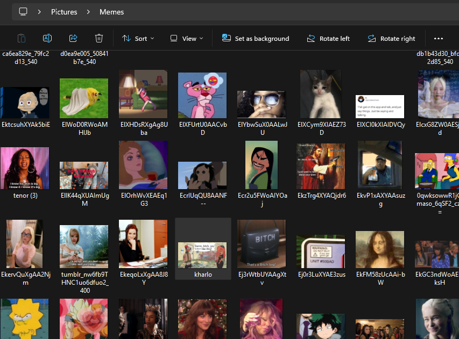Select the Mona Lisa image EkFM58zUcAAi-bW
Viewport: 459px width, 339px height.
380,250
